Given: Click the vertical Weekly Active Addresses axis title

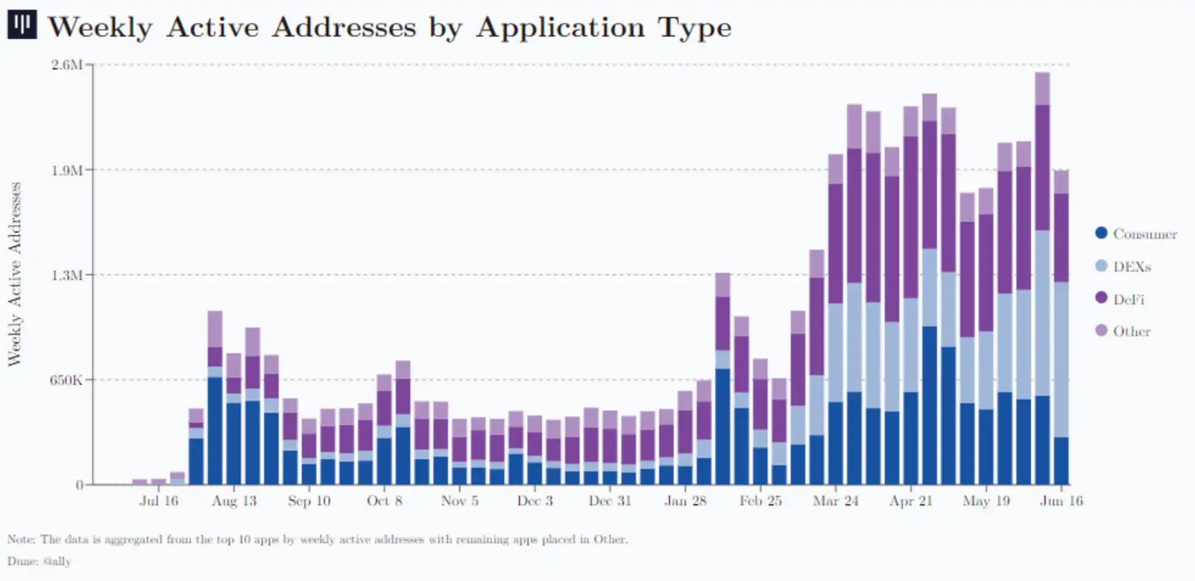Looking at the screenshot, I should pos(15,274).
